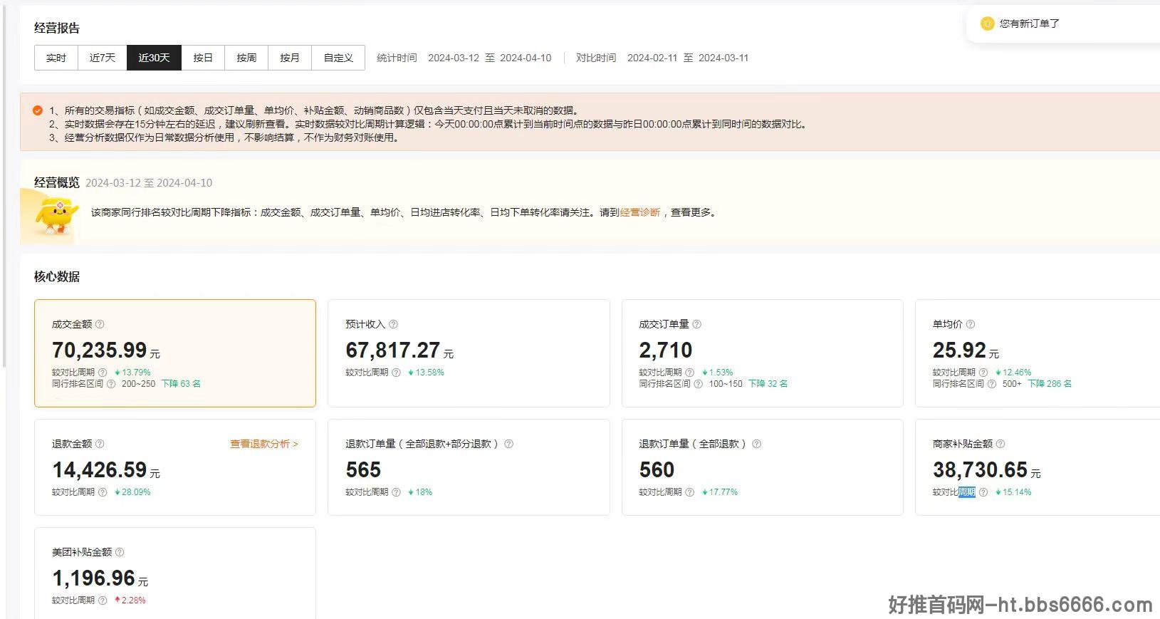
Task: Click the coin icon in new order notification
Action: pos(987,24)
